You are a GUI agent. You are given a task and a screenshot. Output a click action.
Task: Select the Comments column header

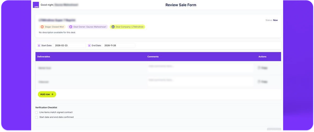pos(153,57)
